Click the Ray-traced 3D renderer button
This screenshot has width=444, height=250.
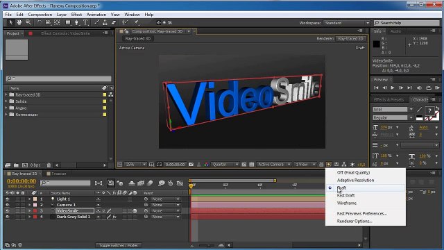click(350, 39)
